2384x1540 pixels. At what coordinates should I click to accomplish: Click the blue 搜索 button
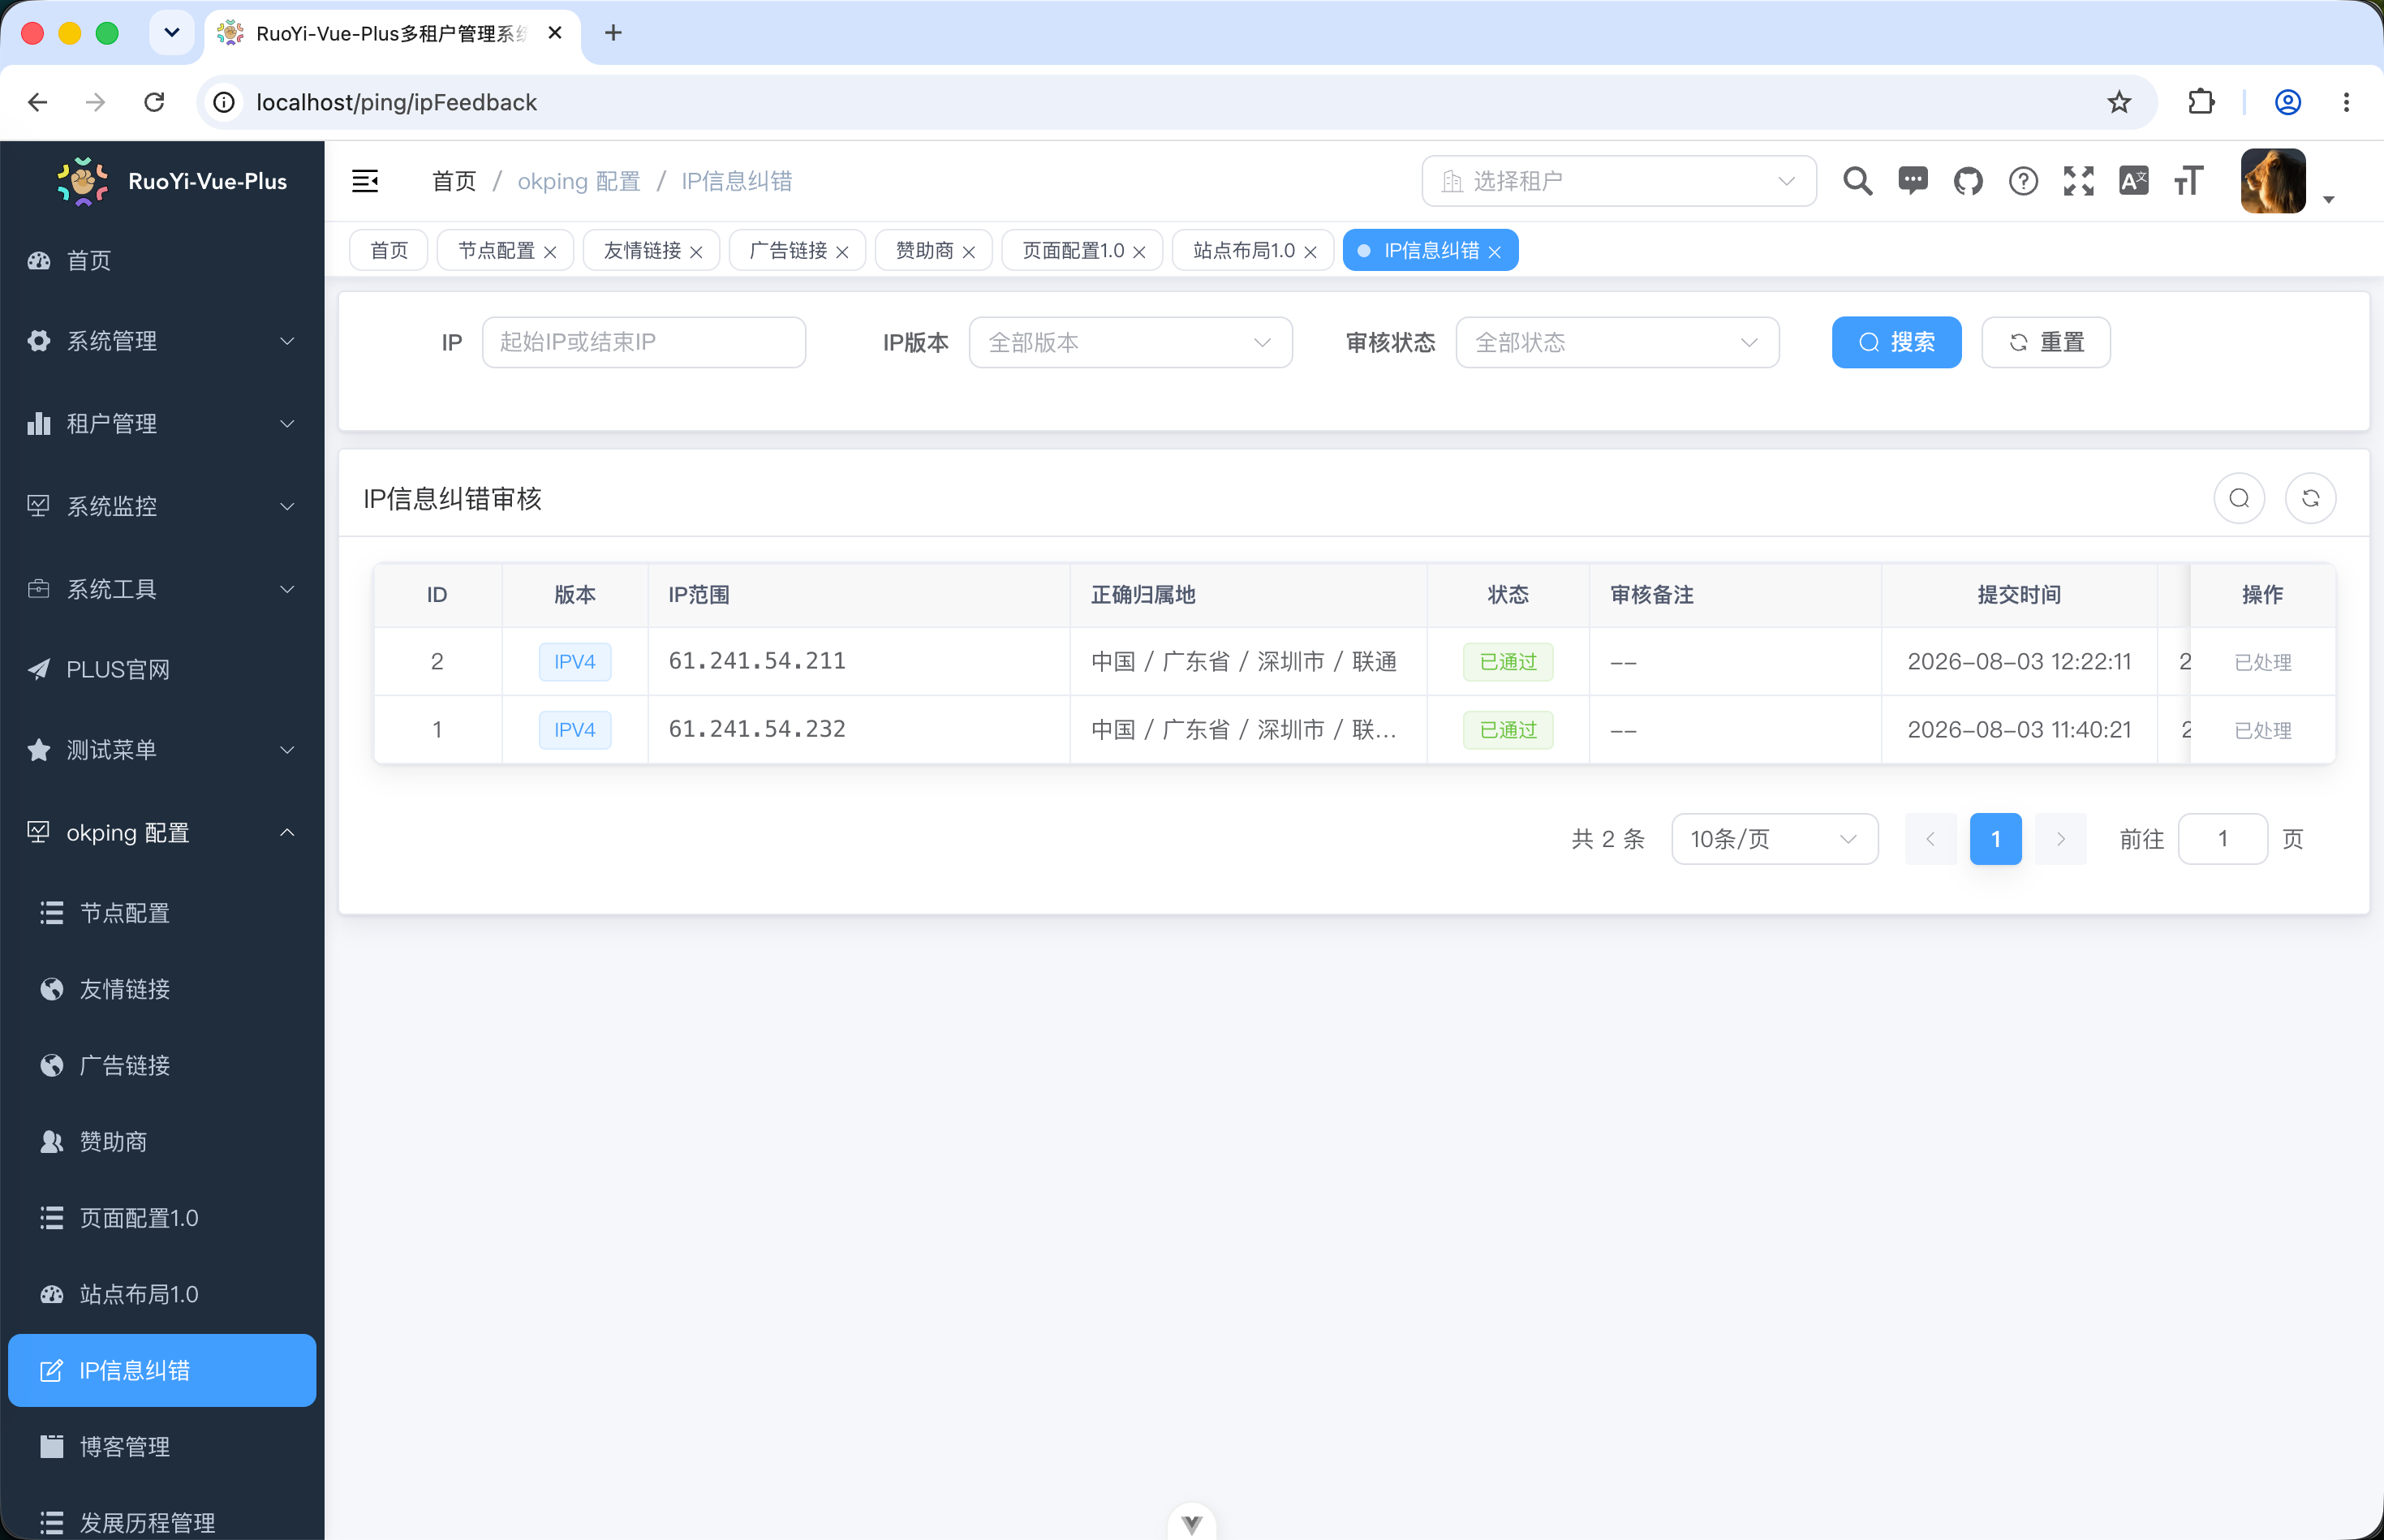pyautogui.click(x=1896, y=343)
